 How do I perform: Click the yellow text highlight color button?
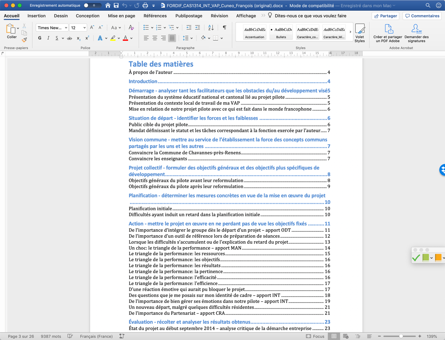[x=113, y=38]
